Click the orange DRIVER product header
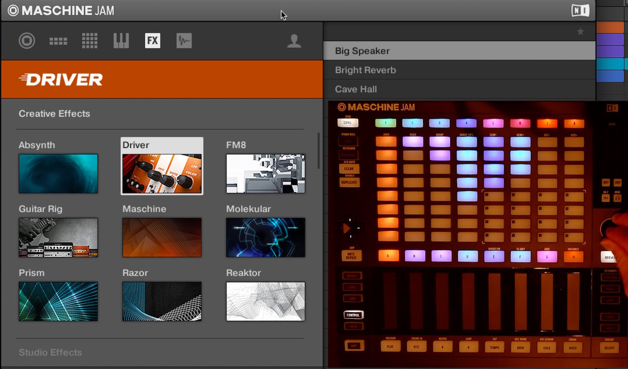The height and width of the screenshot is (369, 628). (x=162, y=79)
